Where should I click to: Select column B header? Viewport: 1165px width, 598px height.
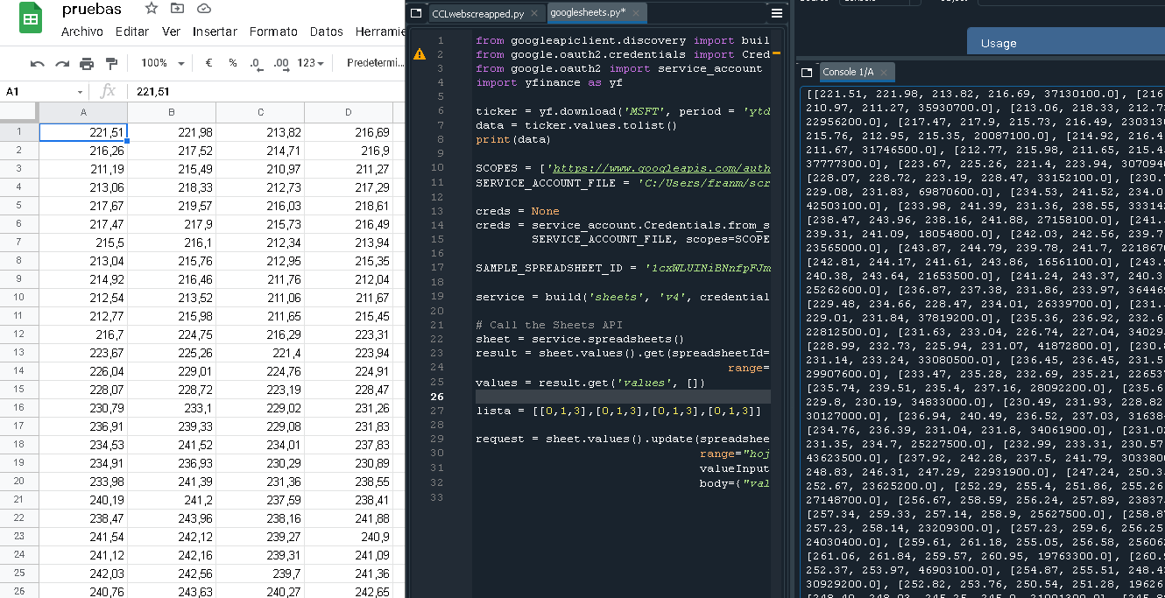172,112
